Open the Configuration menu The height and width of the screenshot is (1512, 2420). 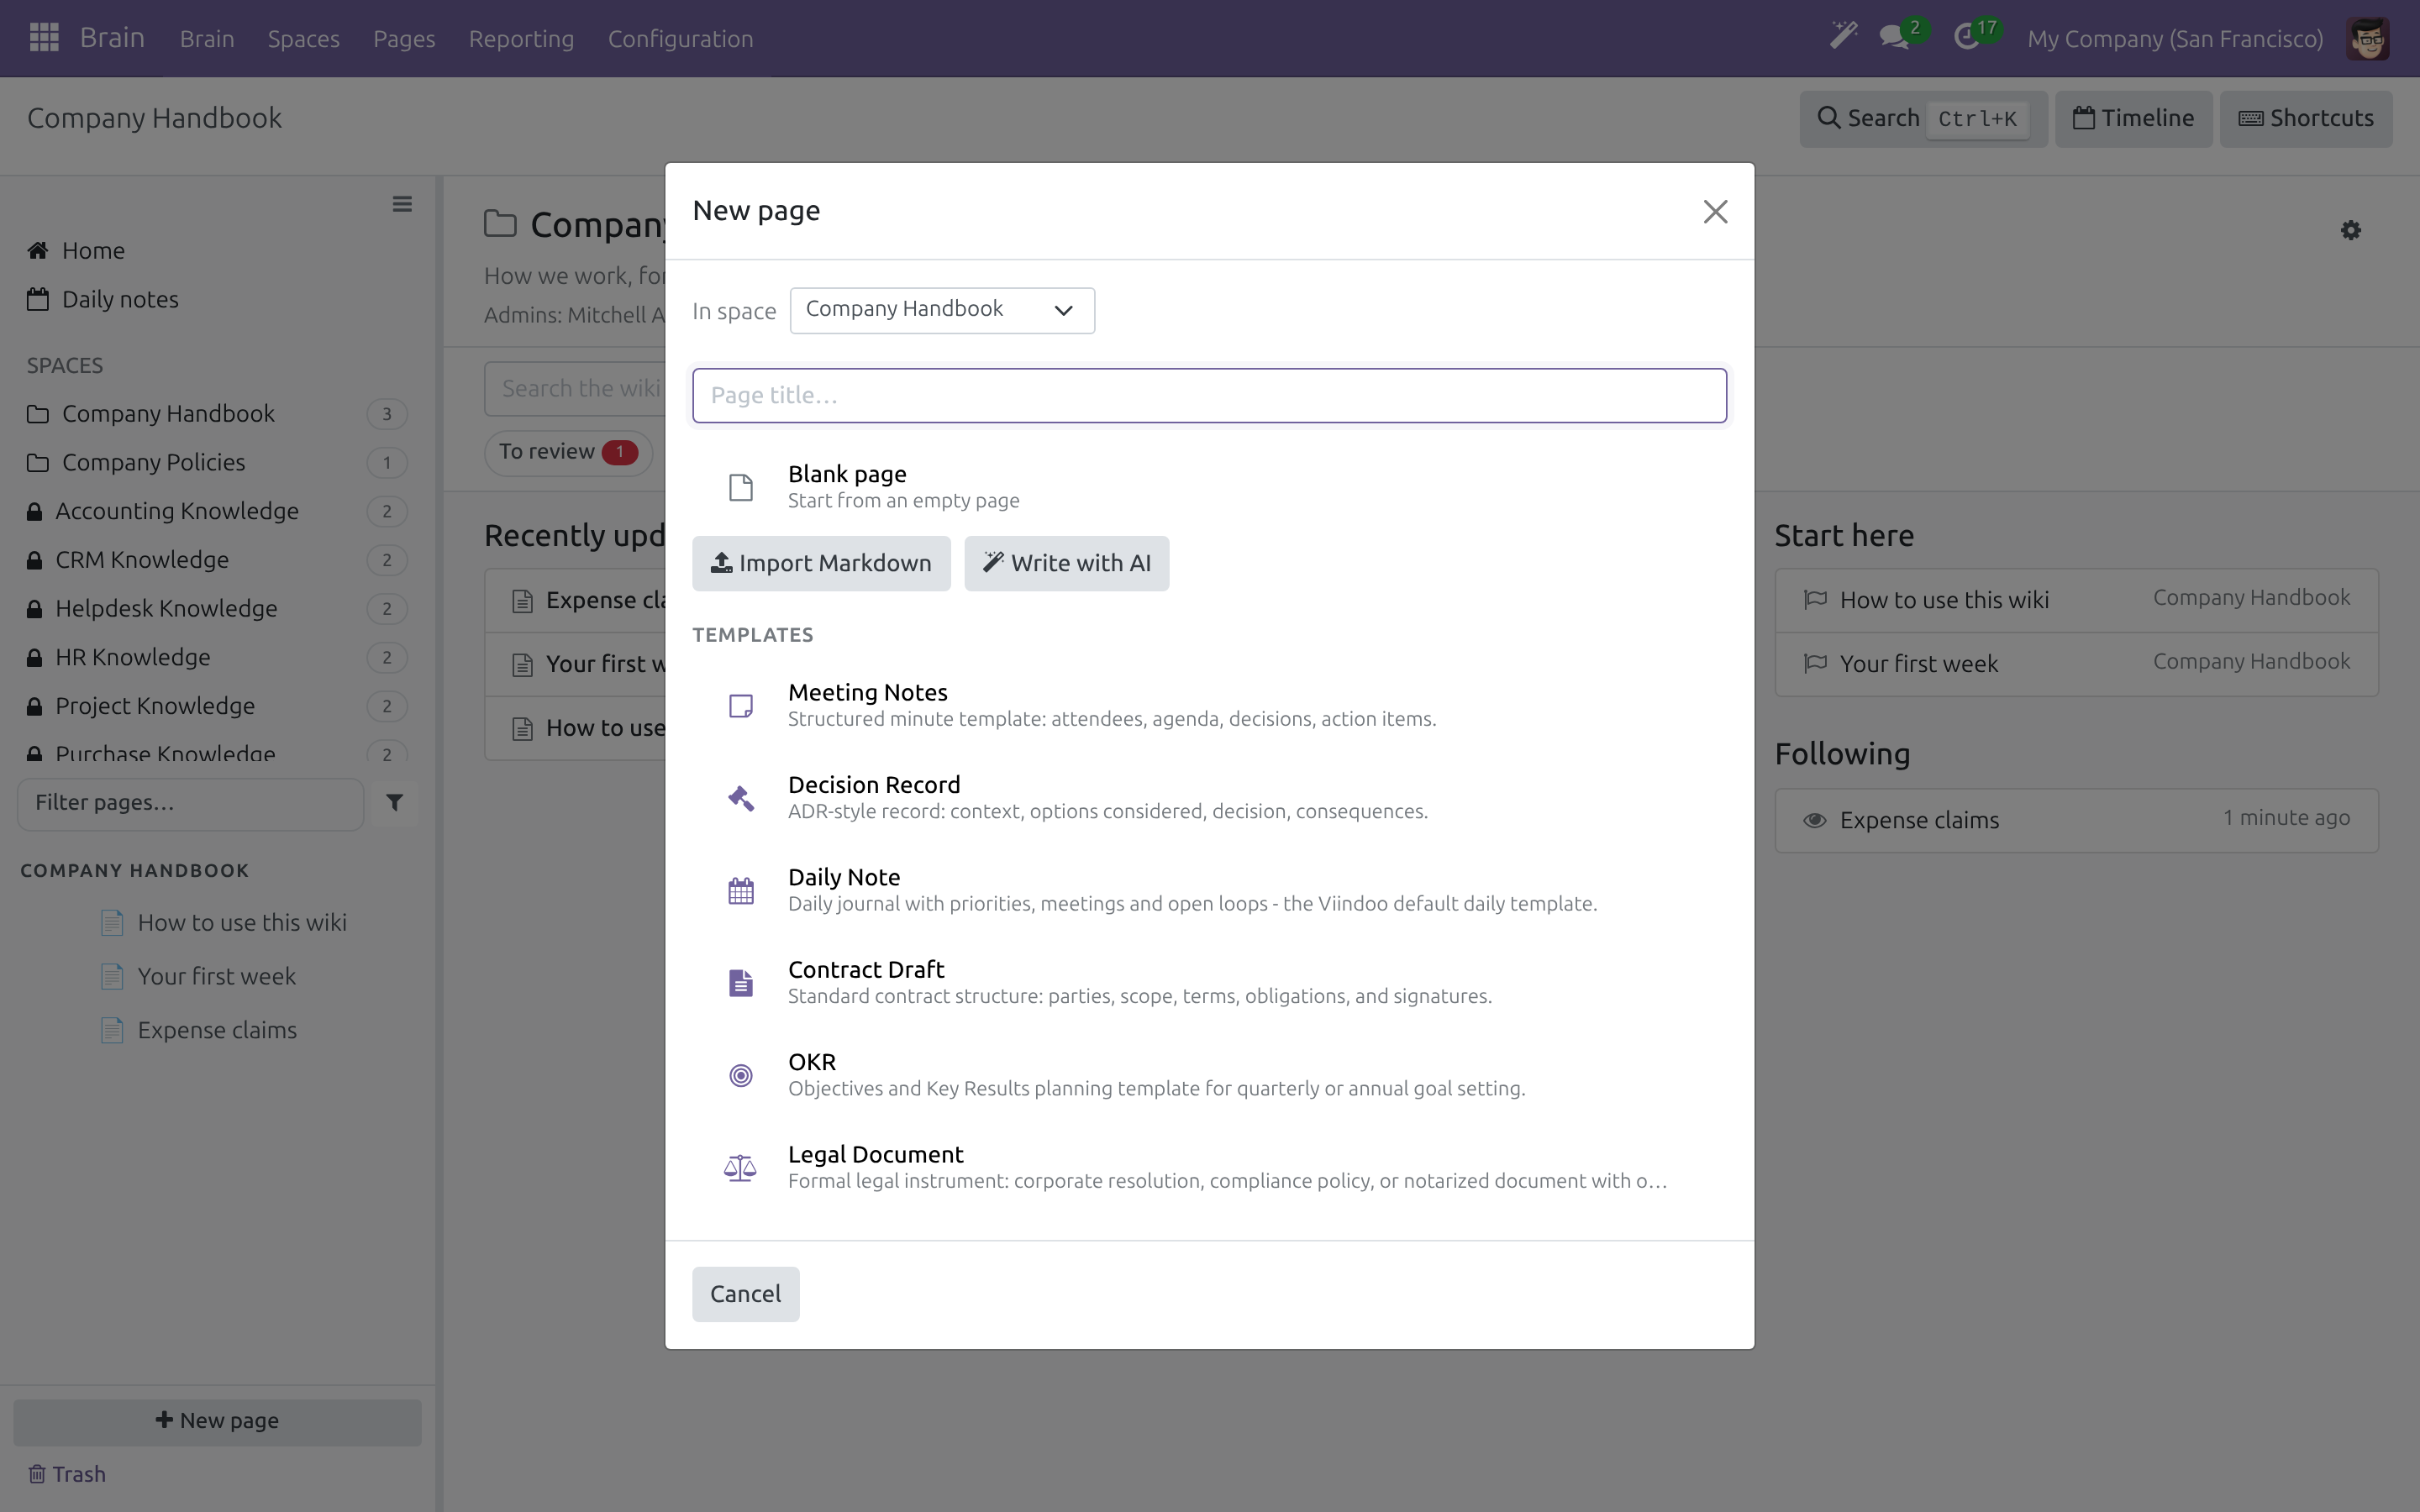pyautogui.click(x=680, y=38)
